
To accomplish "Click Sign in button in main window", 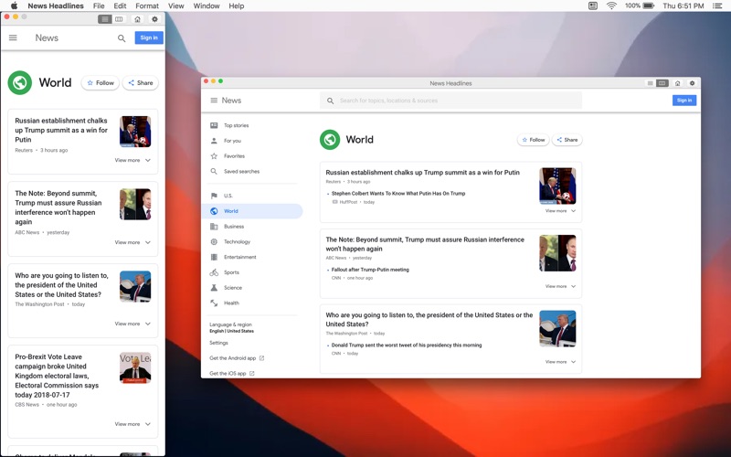I will coord(683,101).
